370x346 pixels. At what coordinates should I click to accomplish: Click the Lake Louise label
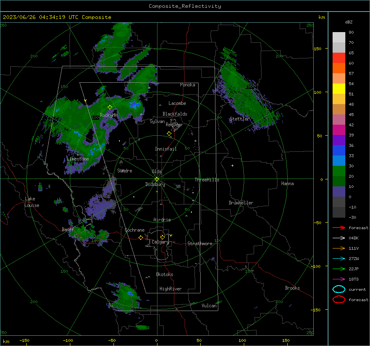32,202
